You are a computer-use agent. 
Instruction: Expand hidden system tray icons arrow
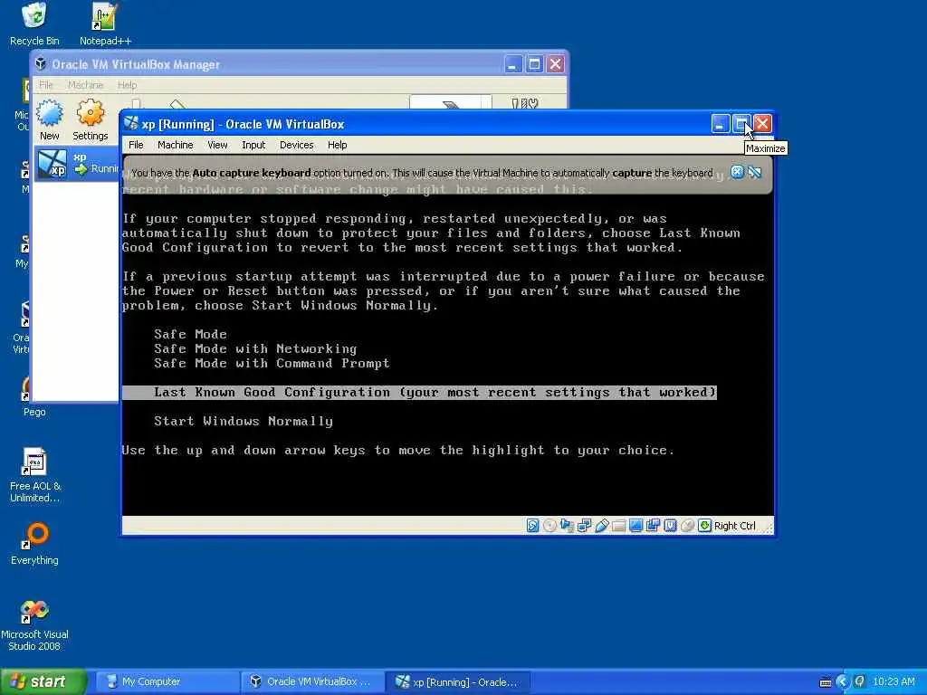click(843, 682)
